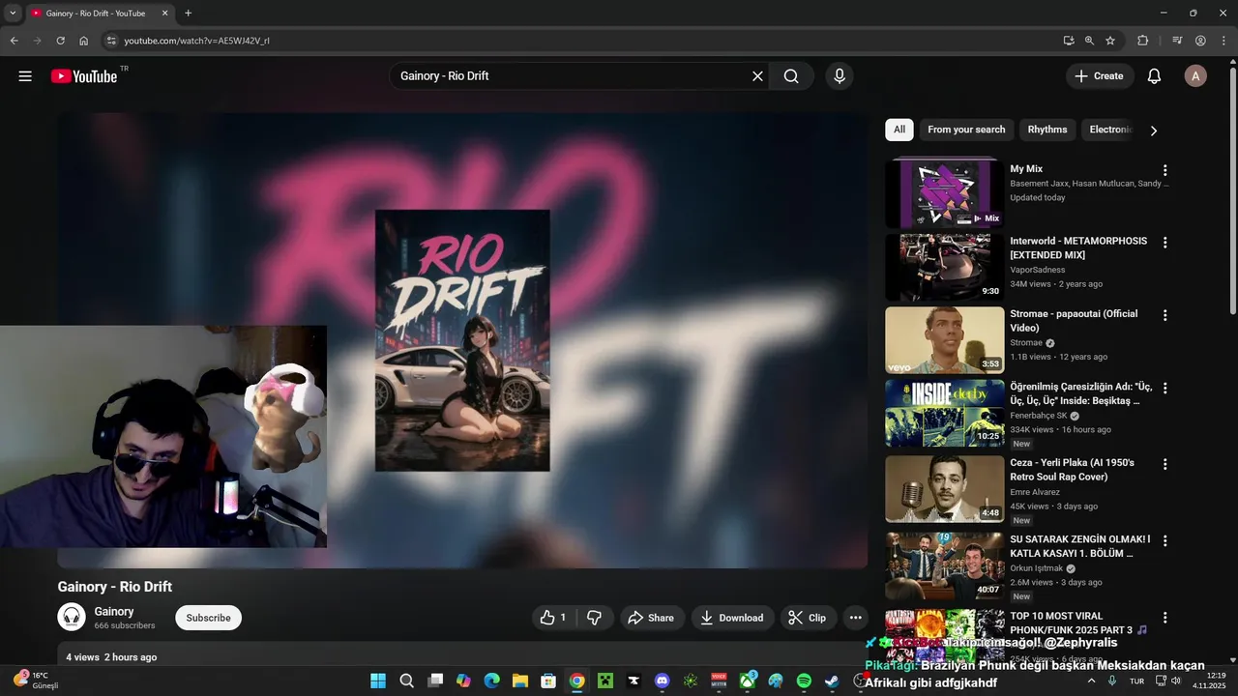View site information icon in address bar
Screen dimensions: 1238x696
[111, 41]
